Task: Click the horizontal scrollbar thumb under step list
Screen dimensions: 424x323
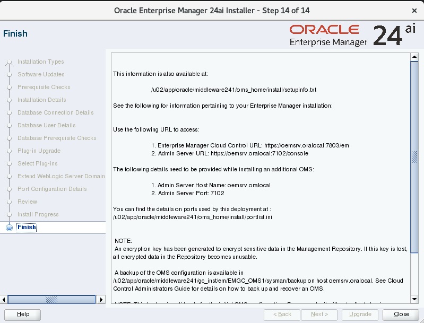Action: point(51,300)
